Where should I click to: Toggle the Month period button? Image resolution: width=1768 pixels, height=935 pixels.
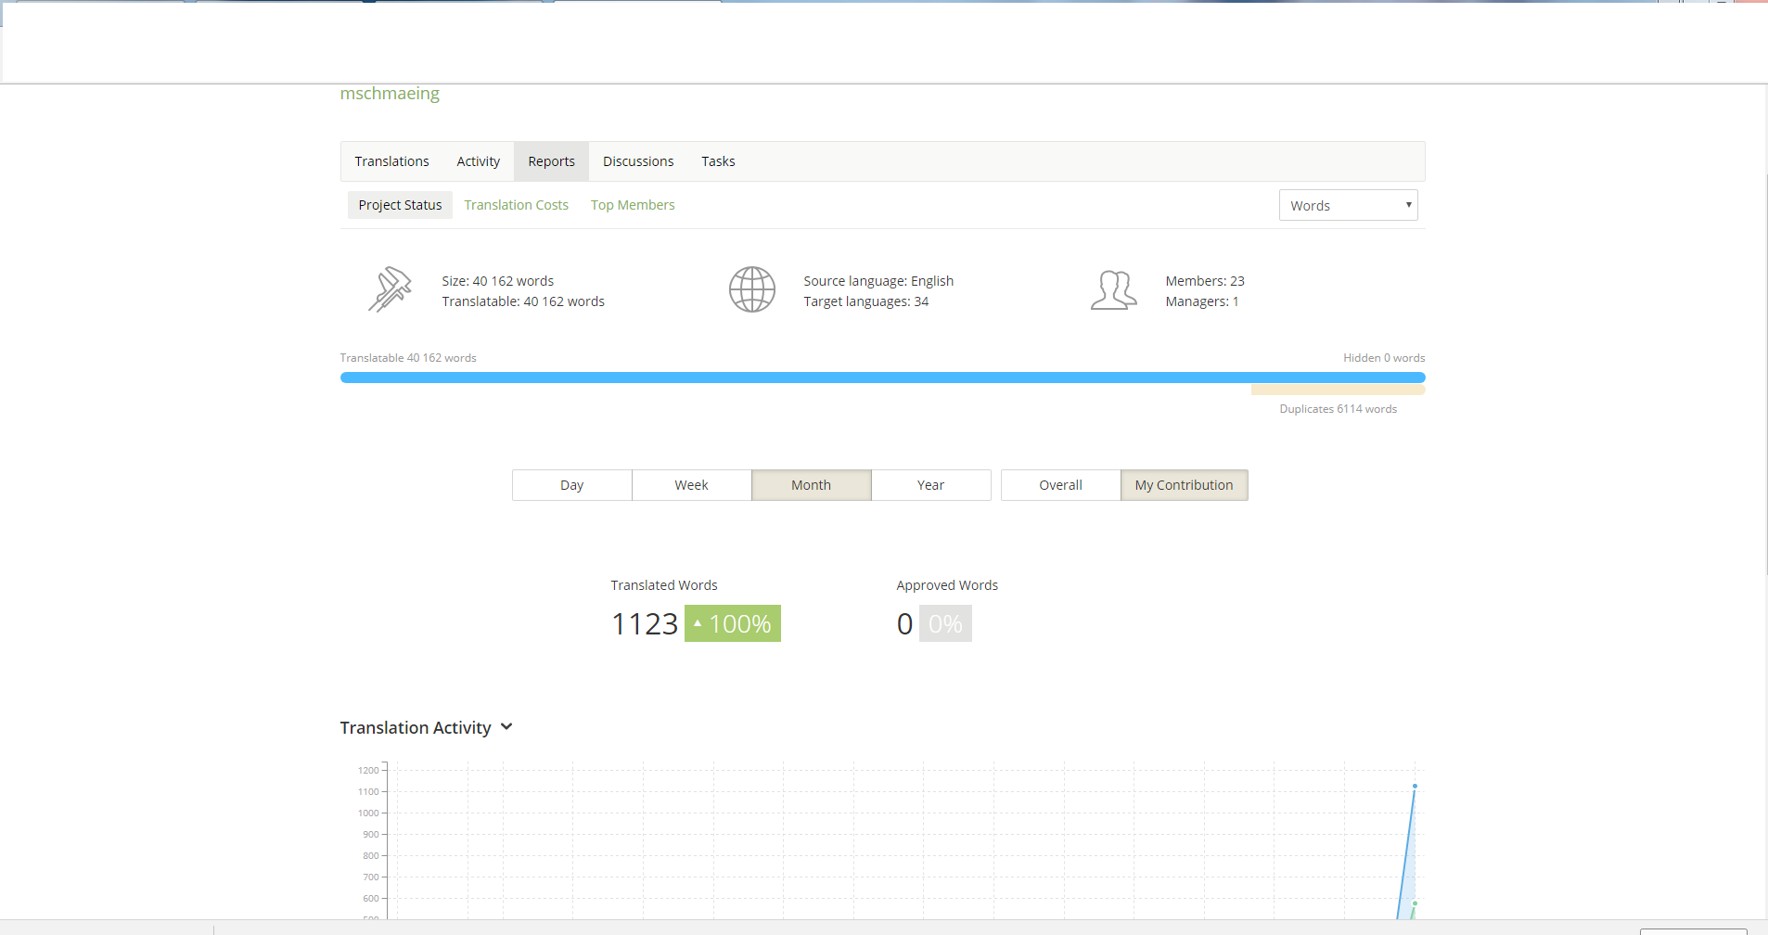pyautogui.click(x=811, y=485)
